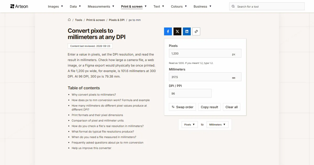Open Frequently asked questions link
Screen dimensions: 314x165
pos(108,142)
